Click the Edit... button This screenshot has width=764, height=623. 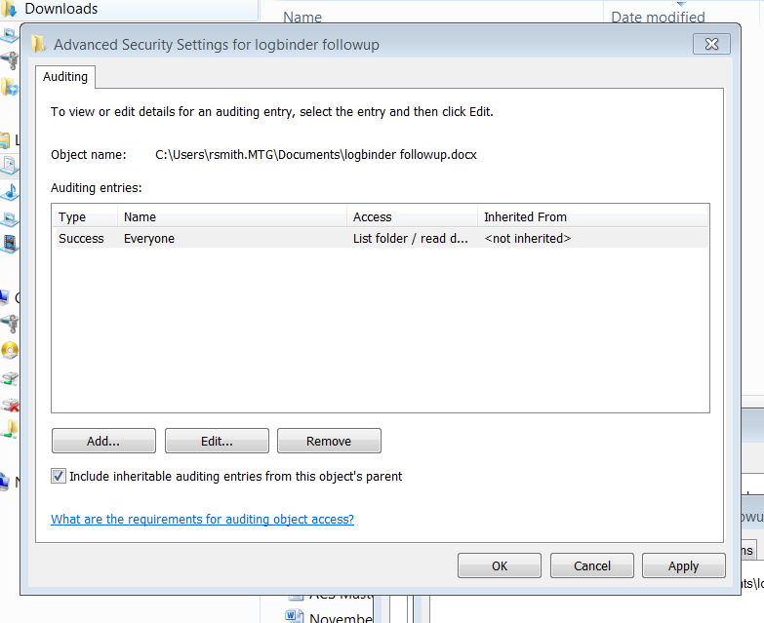coord(217,441)
